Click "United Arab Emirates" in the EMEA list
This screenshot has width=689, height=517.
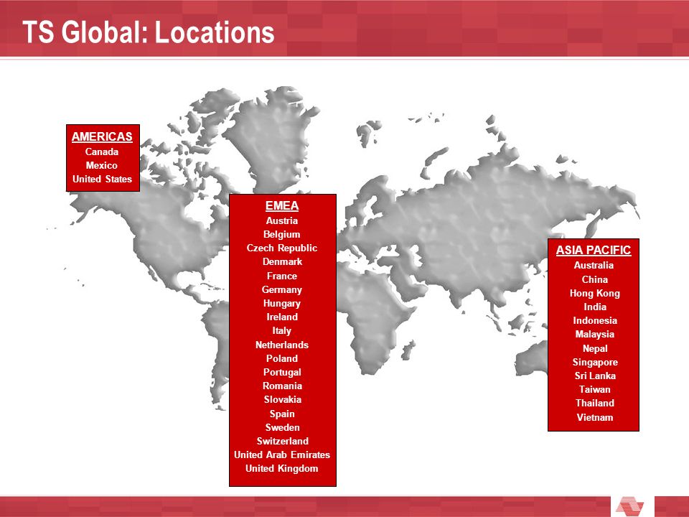point(282,455)
